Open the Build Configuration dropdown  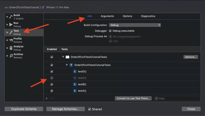click(x=135, y=25)
